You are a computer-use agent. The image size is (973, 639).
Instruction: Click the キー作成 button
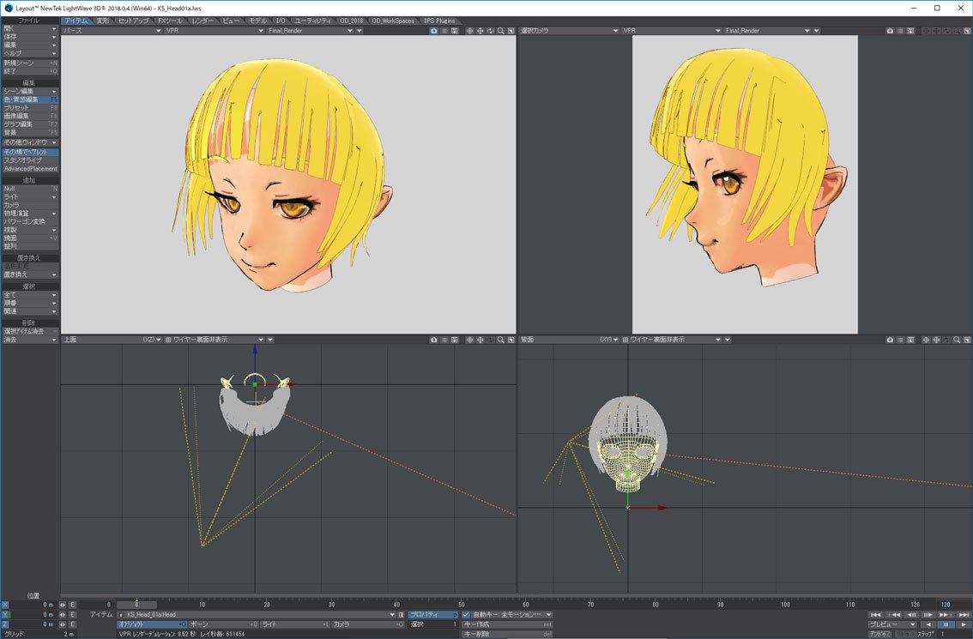click(507, 624)
